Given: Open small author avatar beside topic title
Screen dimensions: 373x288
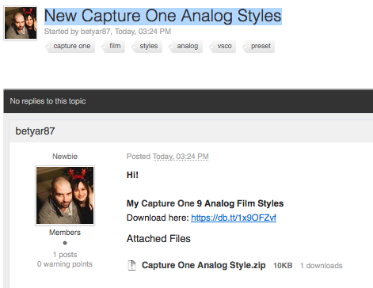Looking at the screenshot, I should pos(21,23).
